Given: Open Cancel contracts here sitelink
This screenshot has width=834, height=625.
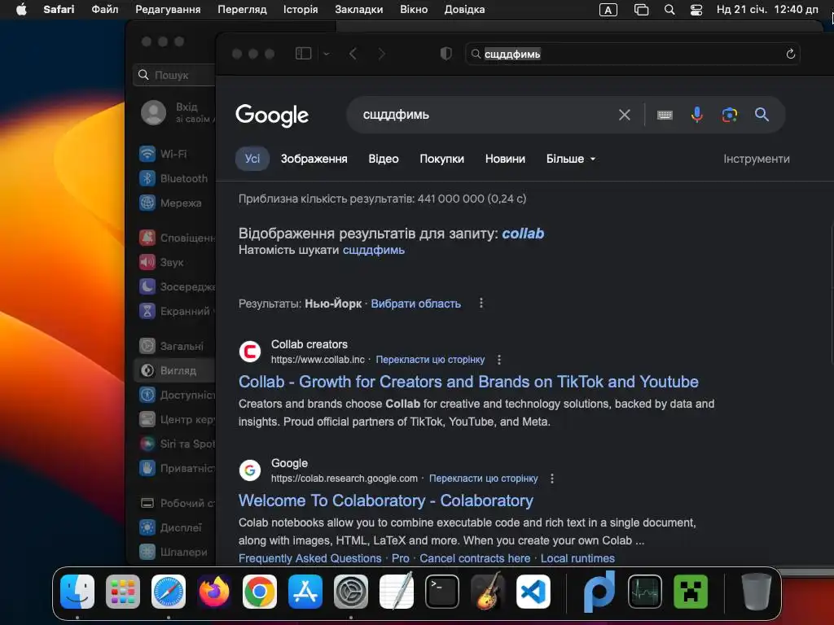Looking at the screenshot, I should pyautogui.click(x=475, y=558).
